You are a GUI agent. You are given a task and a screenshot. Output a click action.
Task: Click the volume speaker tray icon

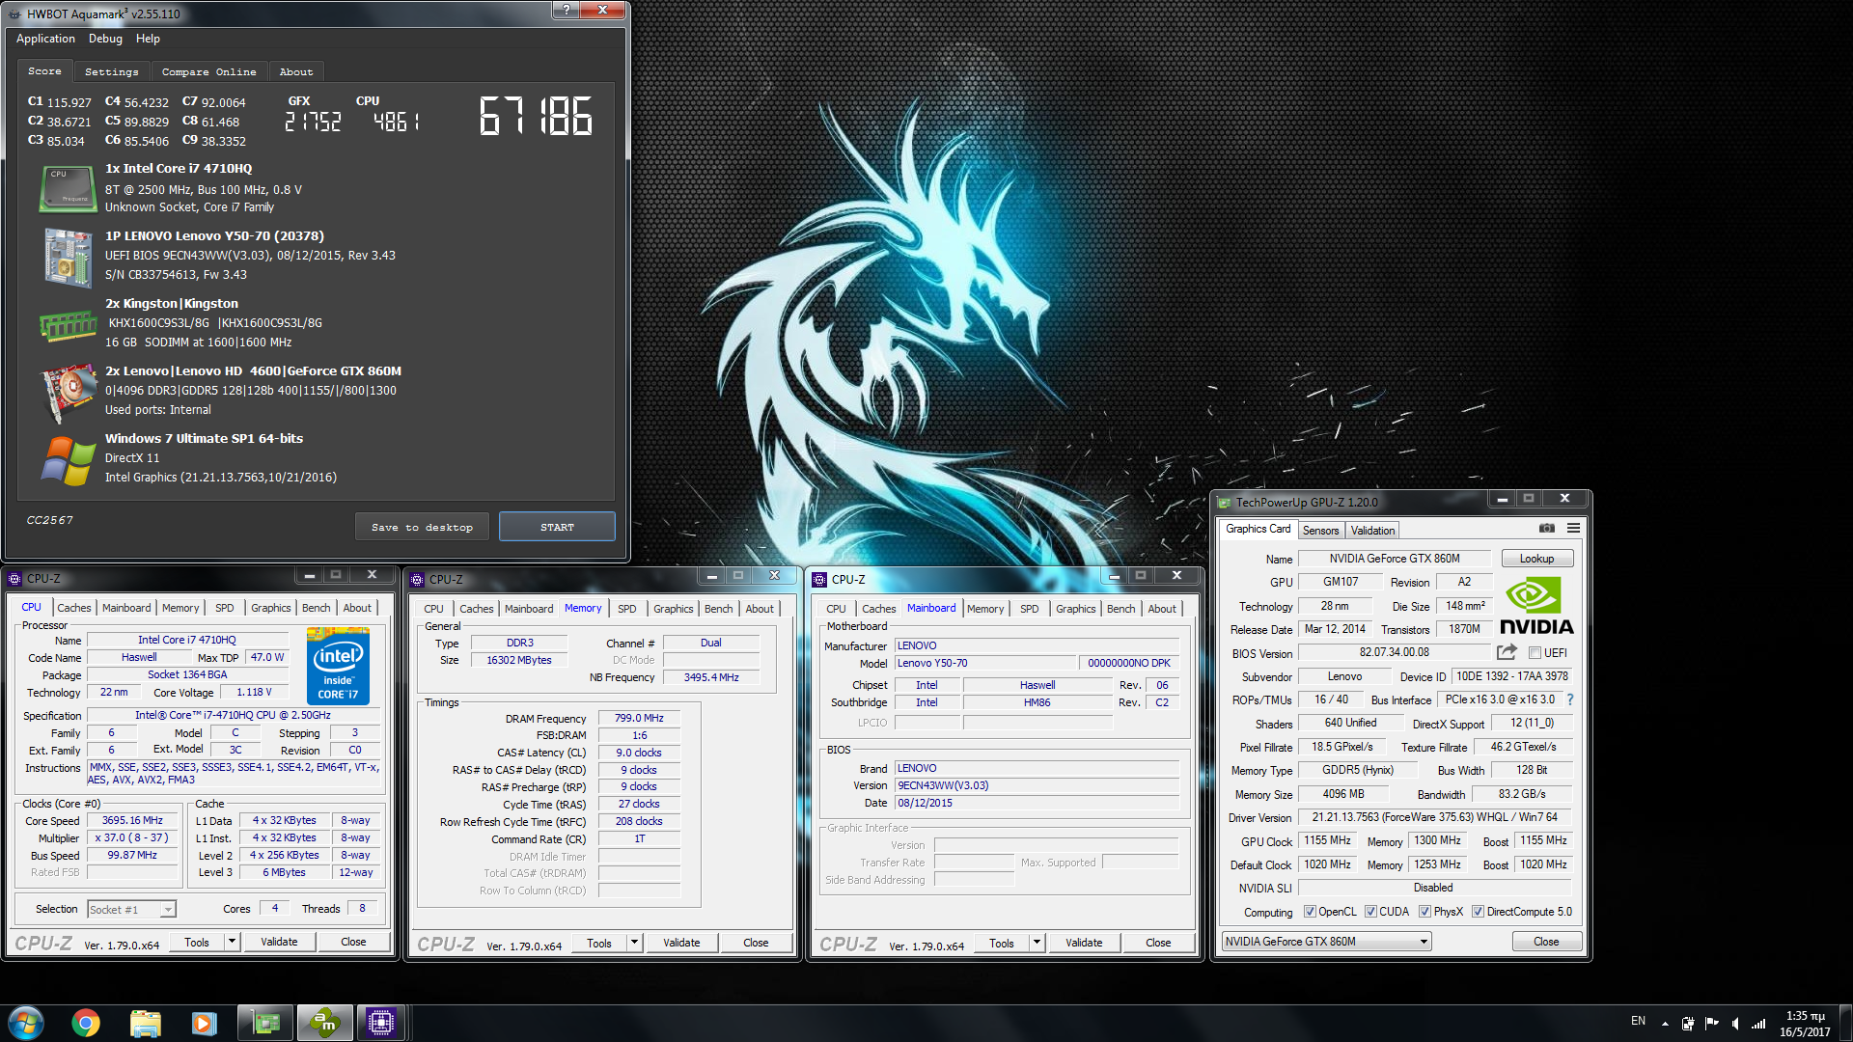(1735, 1023)
